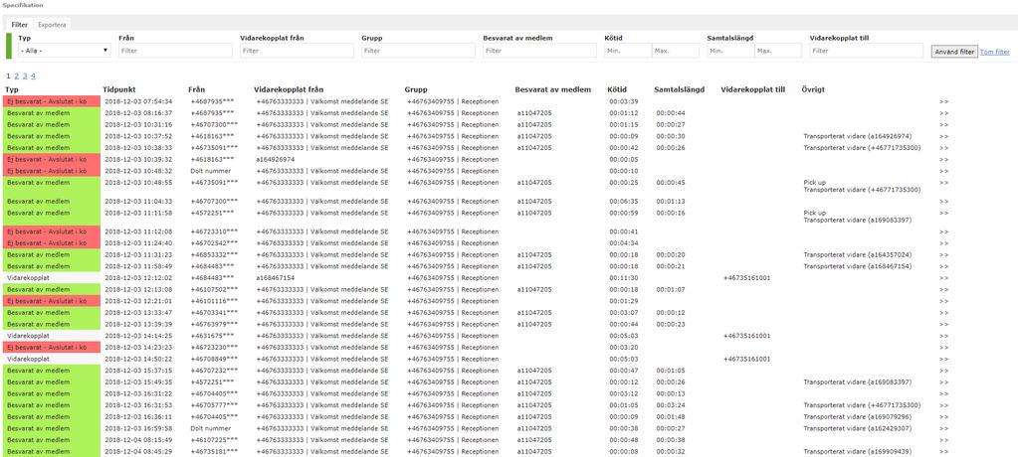
Task: Click the Samtalslängd Max. field
Action: (778, 50)
